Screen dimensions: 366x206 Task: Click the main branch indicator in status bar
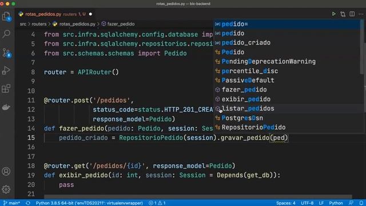pos(11,203)
